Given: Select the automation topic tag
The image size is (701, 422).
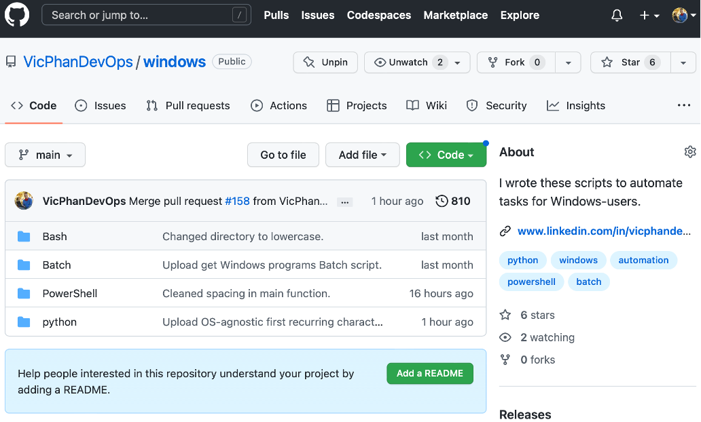Looking at the screenshot, I should click(x=643, y=261).
